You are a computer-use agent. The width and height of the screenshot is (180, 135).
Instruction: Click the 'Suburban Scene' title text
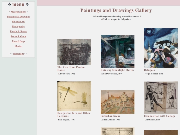coord(110,116)
